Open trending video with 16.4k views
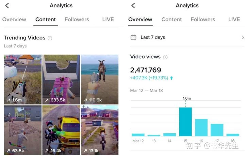This screenshot has width=245, height=156. [61, 130]
